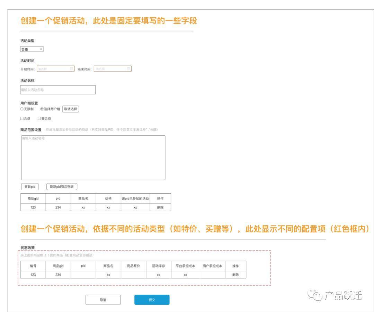
Task: Focus the 活动名称 text input
Action: click(58, 90)
